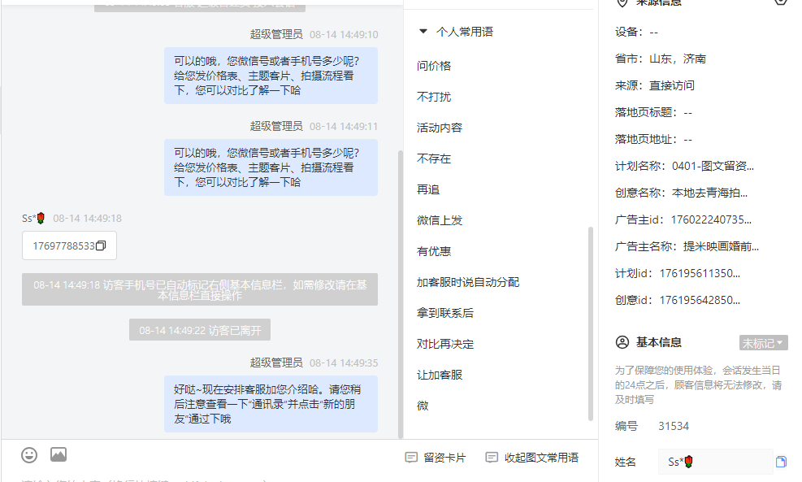Click the 访客已离开 system notice
This screenshot has width=802, height=482.
[x=200, y=330]
